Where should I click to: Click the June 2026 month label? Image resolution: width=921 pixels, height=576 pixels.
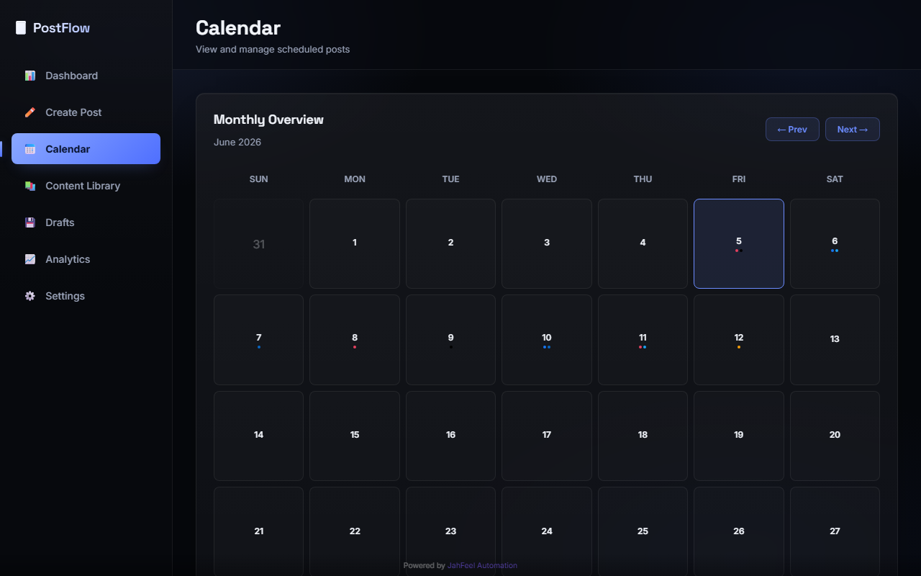pos(237,142)
